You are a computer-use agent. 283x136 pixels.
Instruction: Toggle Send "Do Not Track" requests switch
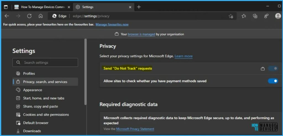tap(273, 68)
